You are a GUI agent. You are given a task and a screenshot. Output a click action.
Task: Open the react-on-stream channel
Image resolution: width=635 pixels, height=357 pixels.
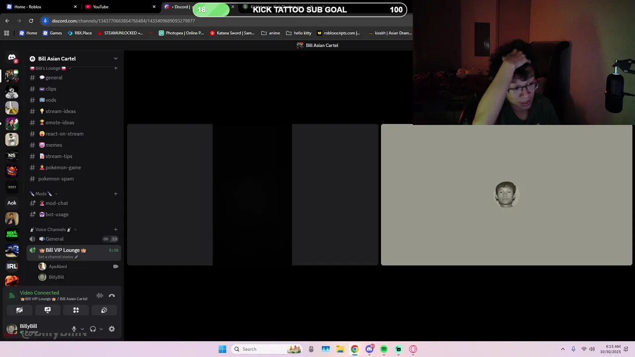pyautogui.click(x=73, y=134)
